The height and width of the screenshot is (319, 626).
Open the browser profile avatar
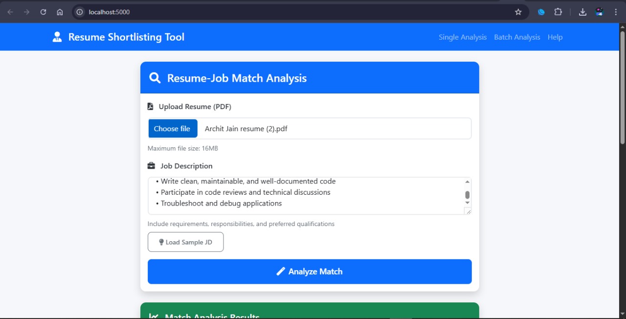[599, 12]
